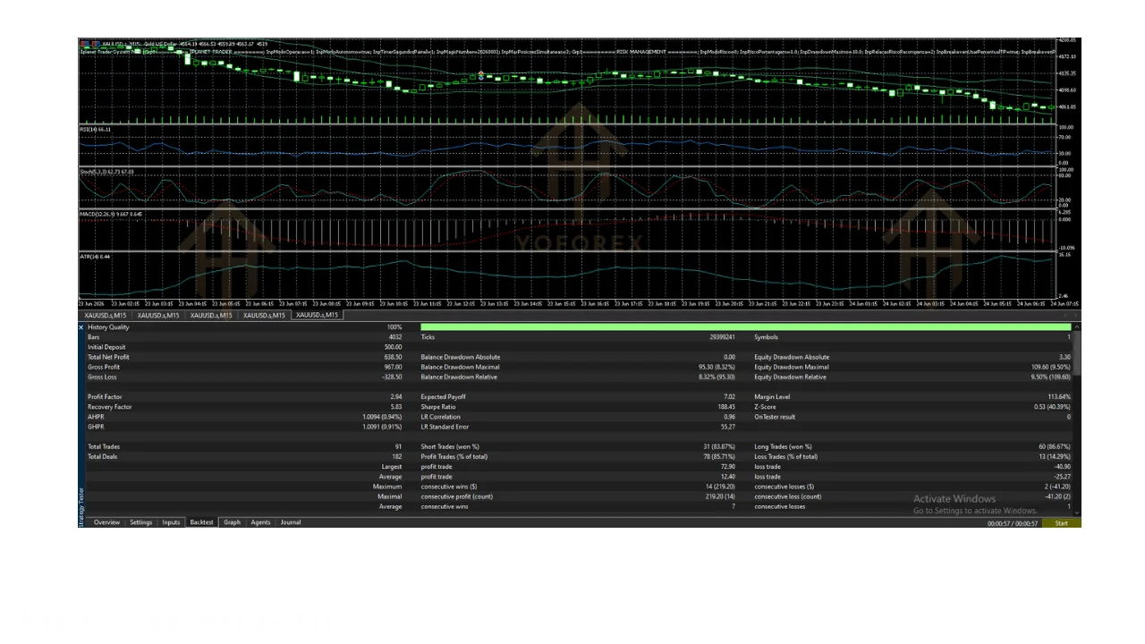This screenshot has height=644, width=1145.
Task: Select Total Trades value 91
Action: point(398,446)
